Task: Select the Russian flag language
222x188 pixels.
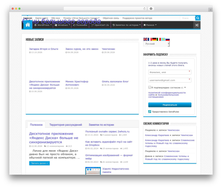Action: [167, 39]
